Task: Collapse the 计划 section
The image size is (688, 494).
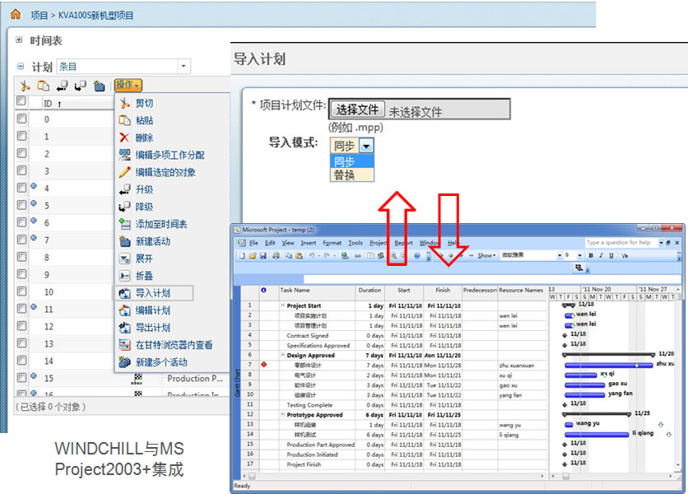Action: point(21,67)
